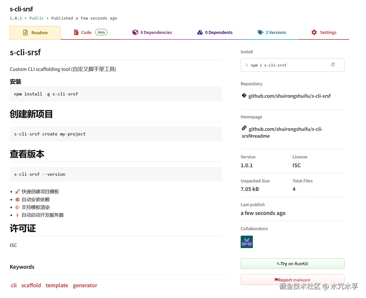Click the Public label in header

click(37, 18)
